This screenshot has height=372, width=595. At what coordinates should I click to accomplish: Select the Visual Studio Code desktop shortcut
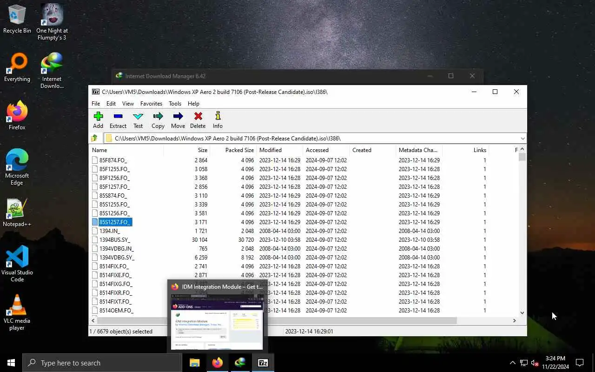(x=17, y=264)
